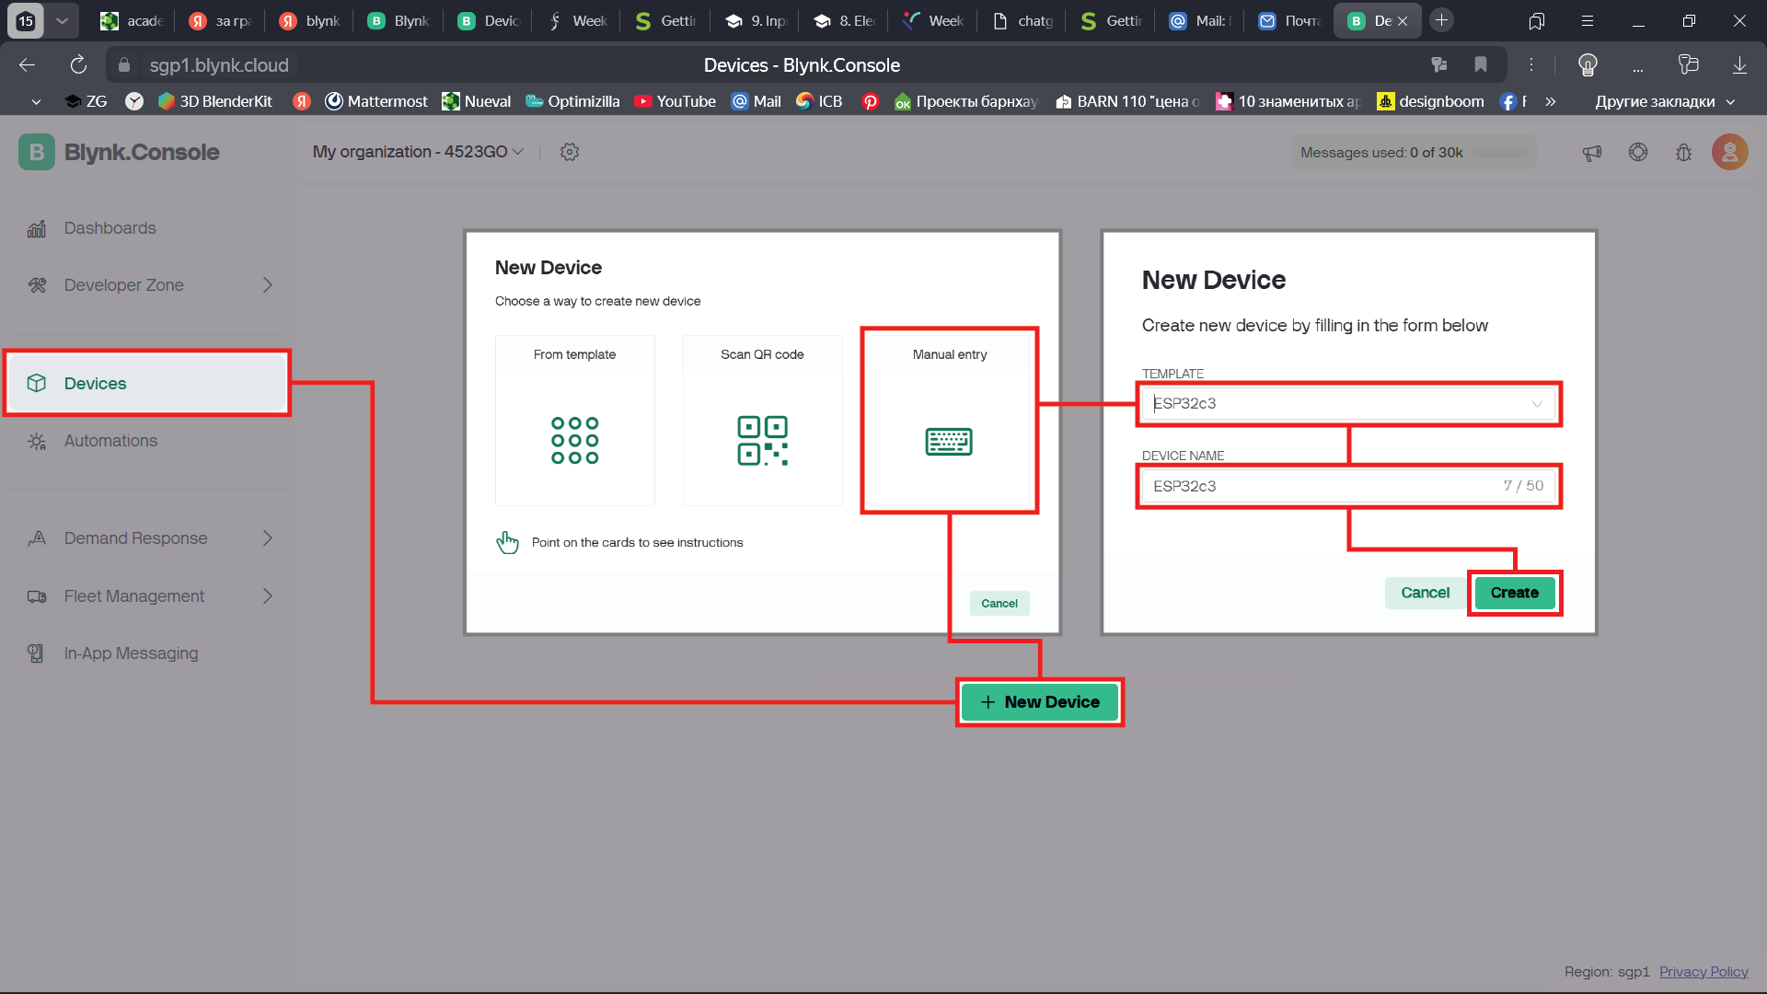Switch to the chatg browser tab
The image size is (1767, 994).
[1023, 20]
